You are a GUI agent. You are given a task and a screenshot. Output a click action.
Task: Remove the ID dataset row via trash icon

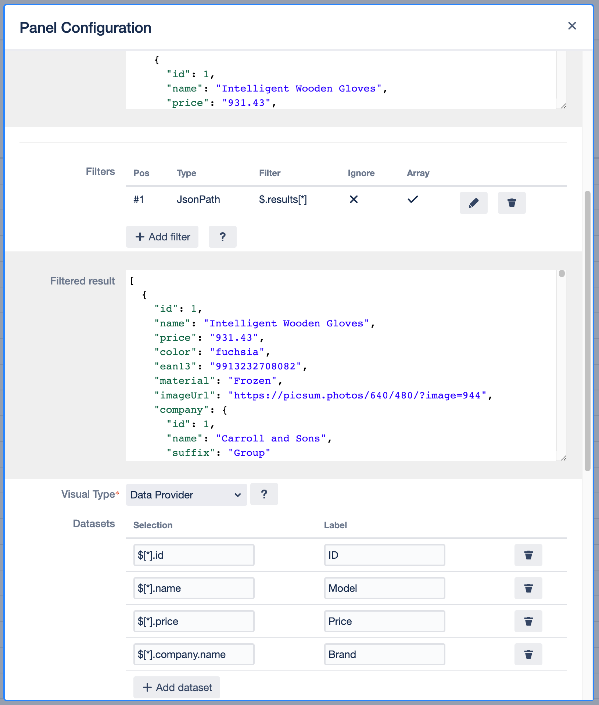coord(528,555)
